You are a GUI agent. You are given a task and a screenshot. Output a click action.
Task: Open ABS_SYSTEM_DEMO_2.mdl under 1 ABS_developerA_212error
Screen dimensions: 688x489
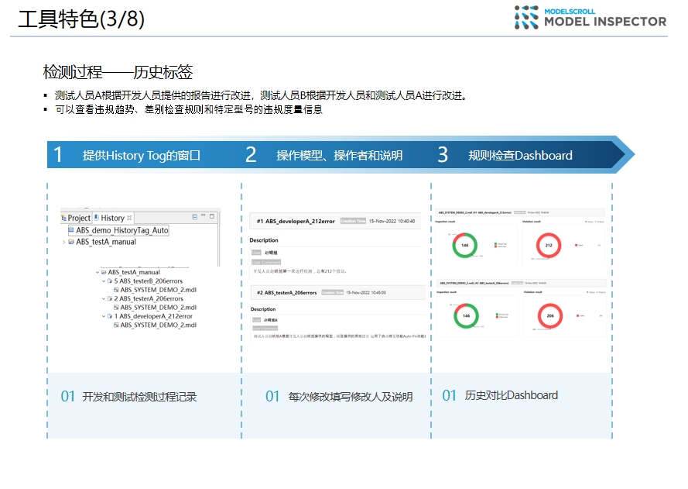click(x=159, y=325)
